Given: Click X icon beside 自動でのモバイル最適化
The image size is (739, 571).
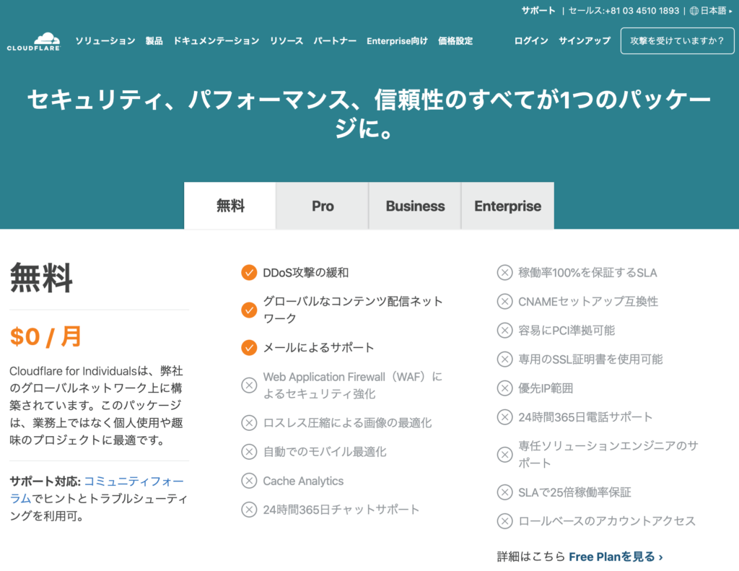Looking at the screenshot, I should (x=249, y=452).
